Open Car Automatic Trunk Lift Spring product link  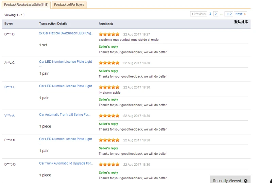pyautogui.click(x=65, y=115)
